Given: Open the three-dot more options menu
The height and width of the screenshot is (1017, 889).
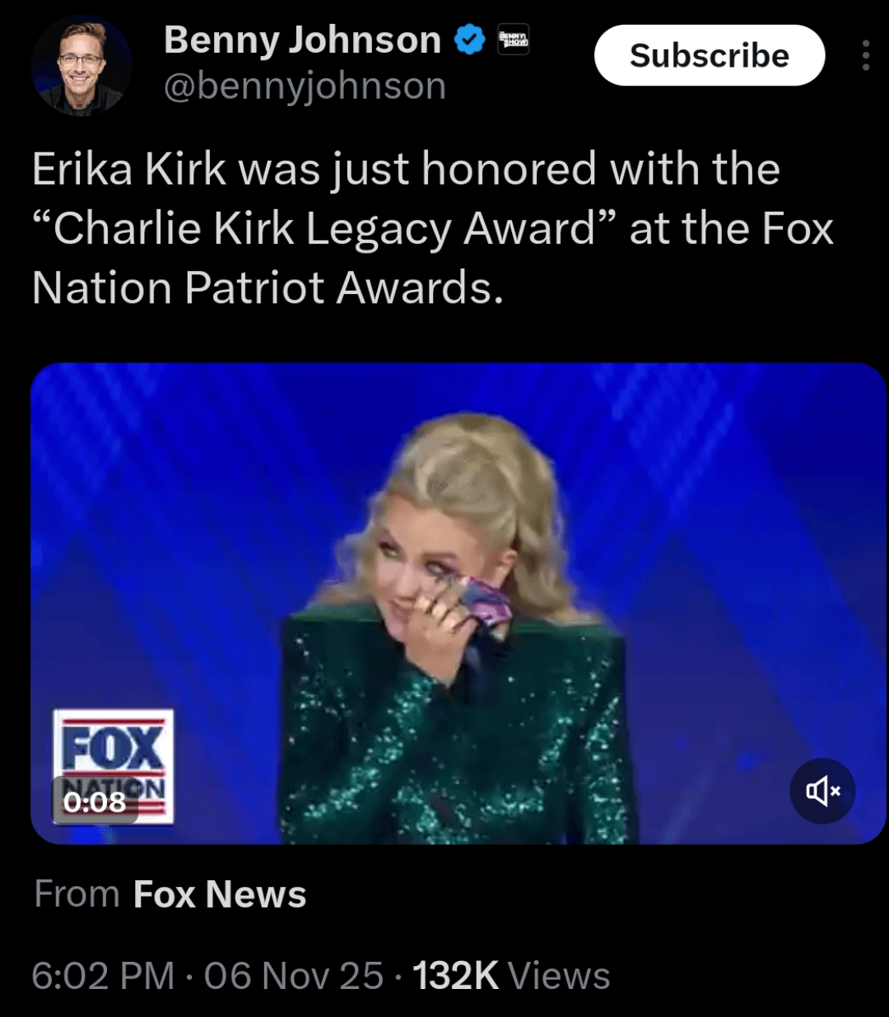Looking at the screenshot, I should 865,55.
